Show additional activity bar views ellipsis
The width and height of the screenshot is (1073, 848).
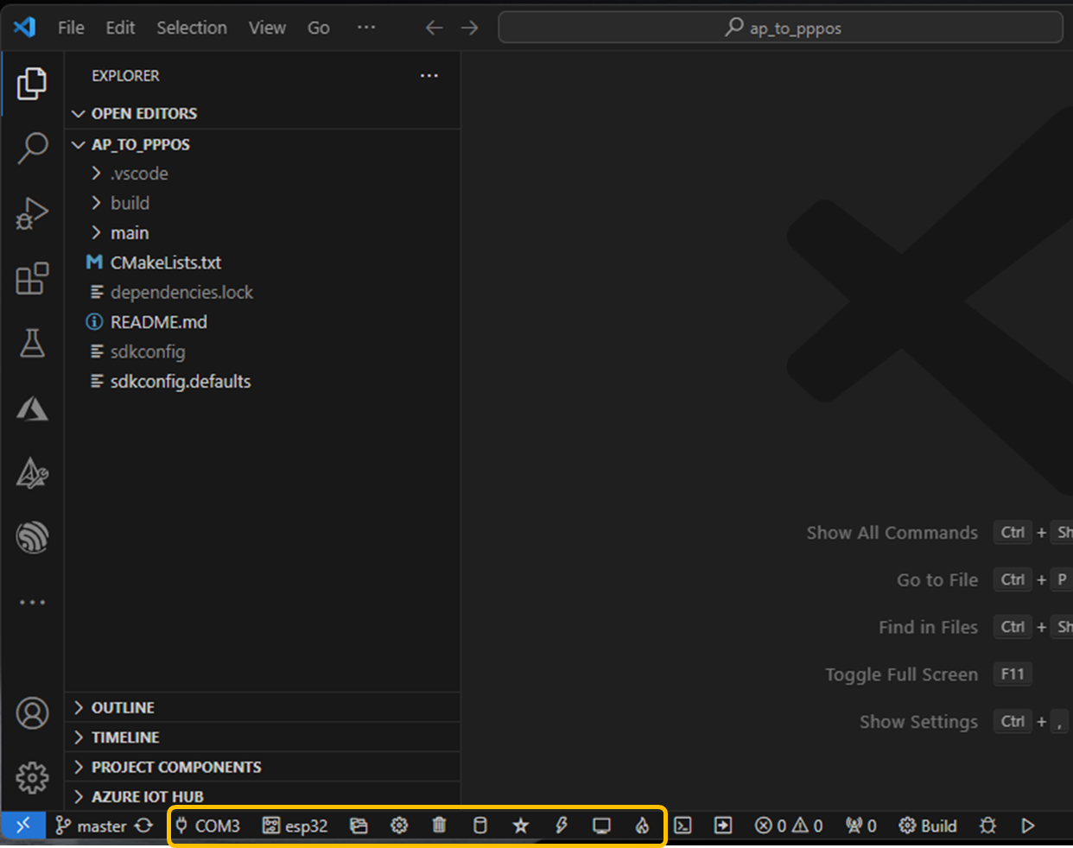32,602
